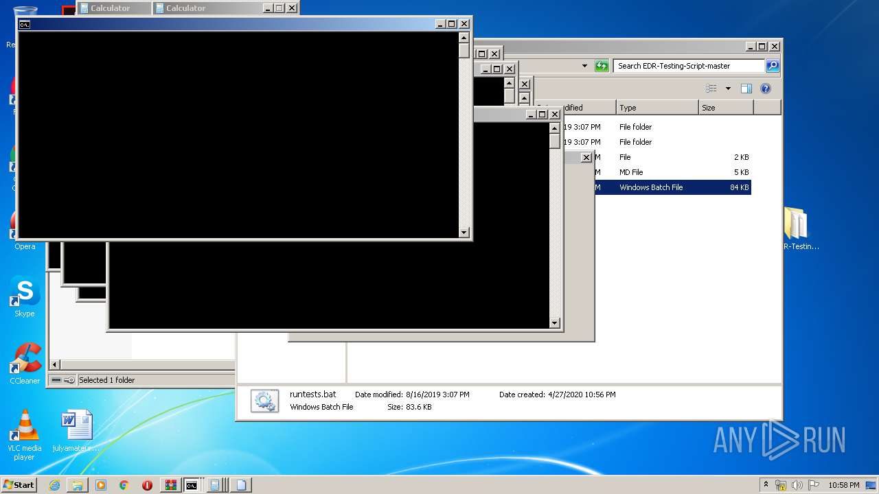The width and height of the screenshot is (879, 494).
Task: Launch Internet Explorer from the taskbar
Action: click(54, 485)
